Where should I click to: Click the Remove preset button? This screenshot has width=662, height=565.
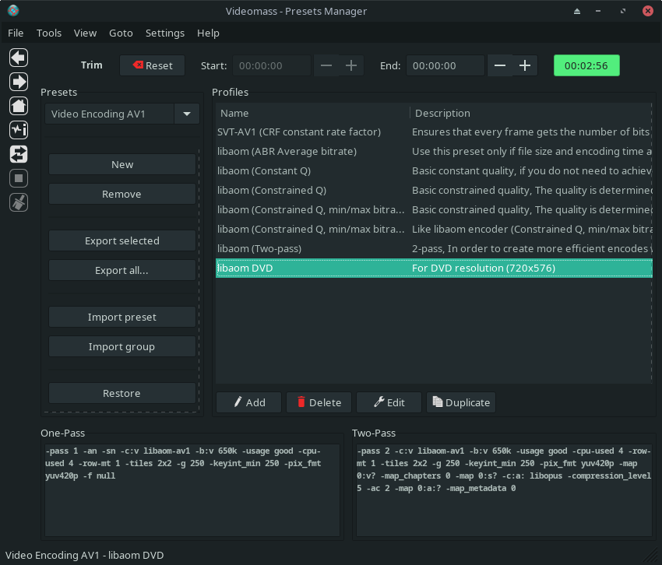click(x=122, y=194)
